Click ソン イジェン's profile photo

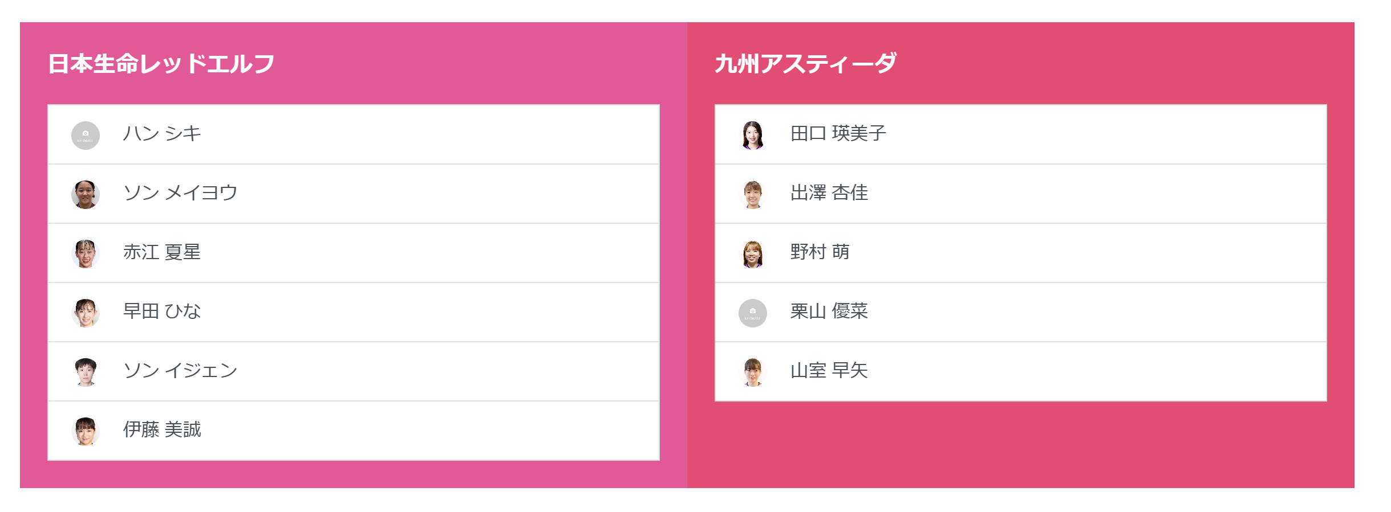tap(86, 372)
